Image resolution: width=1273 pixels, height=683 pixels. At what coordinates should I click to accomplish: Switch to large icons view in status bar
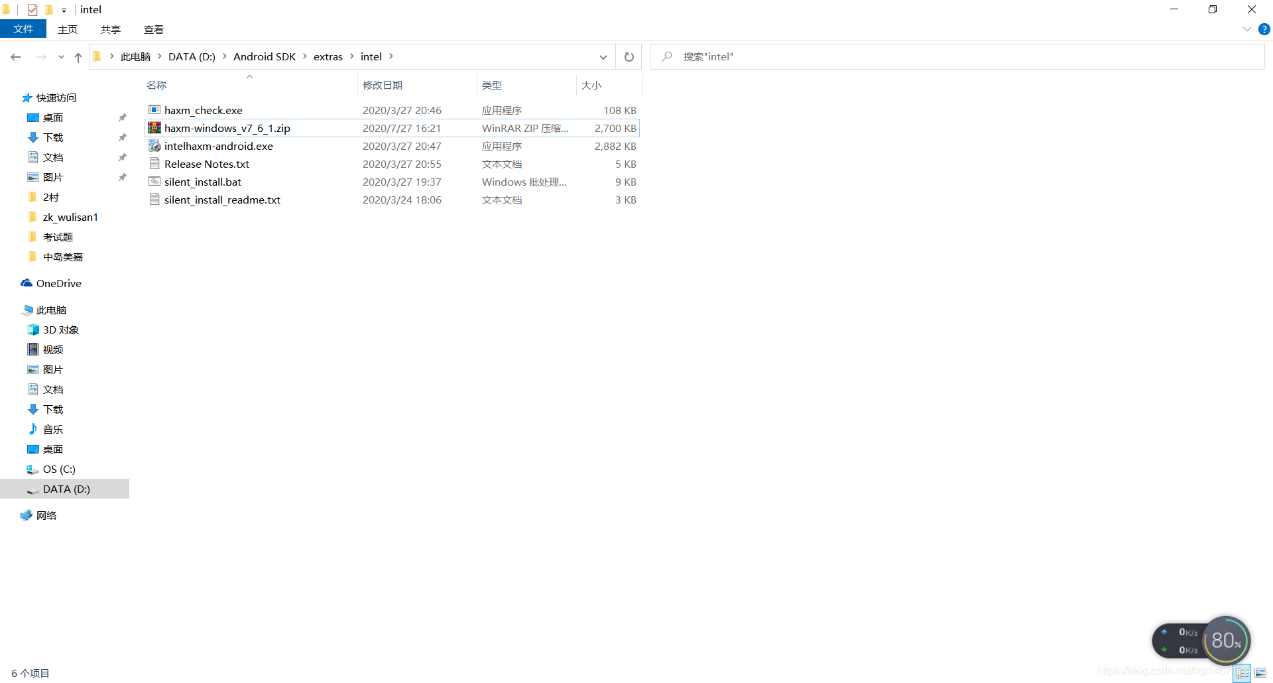(x=1260, y=673)
